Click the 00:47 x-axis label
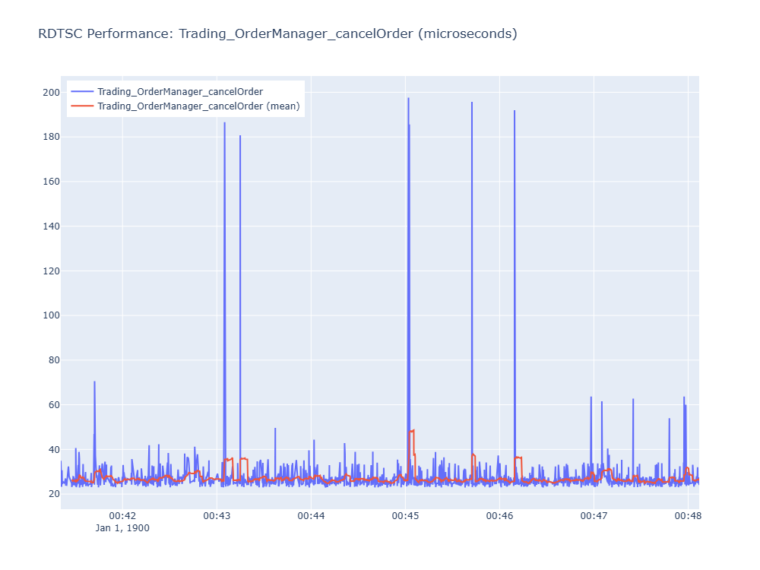This screenshot has width=760, height=570. pos(594,516)
